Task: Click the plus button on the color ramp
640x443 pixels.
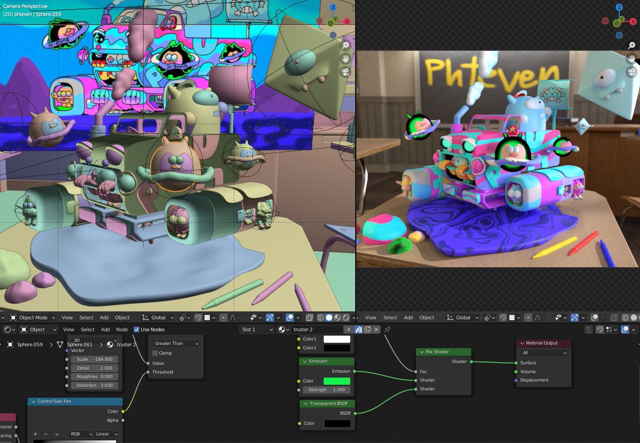Action: (35, 434)
